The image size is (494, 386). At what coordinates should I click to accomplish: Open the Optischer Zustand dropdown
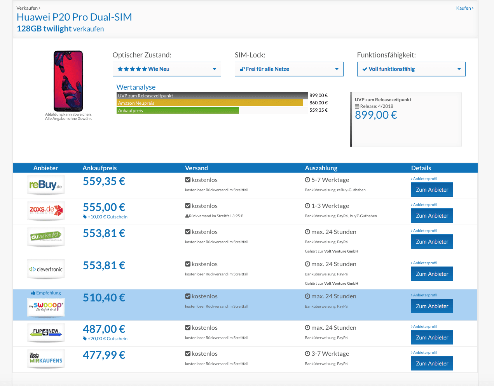pos(167,69)
